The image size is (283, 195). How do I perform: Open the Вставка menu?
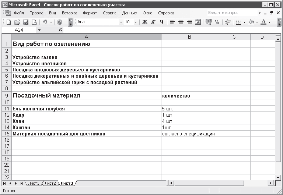pyautogui.click(x=70, y=13)
